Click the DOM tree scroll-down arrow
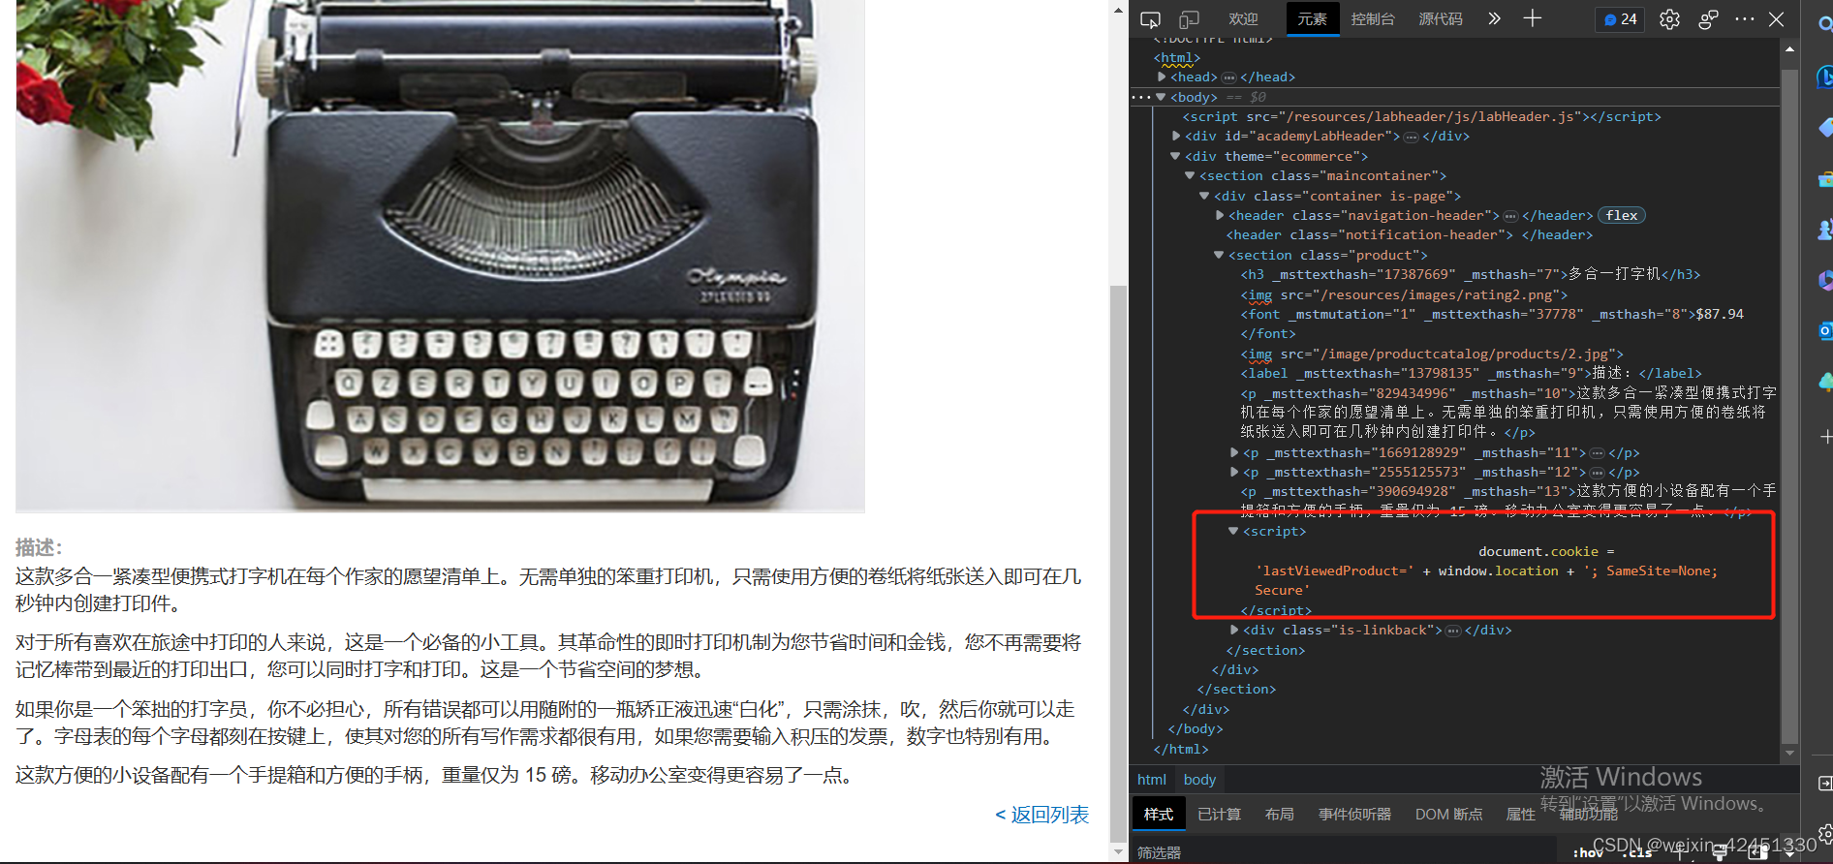 [x=1789, y=753]
